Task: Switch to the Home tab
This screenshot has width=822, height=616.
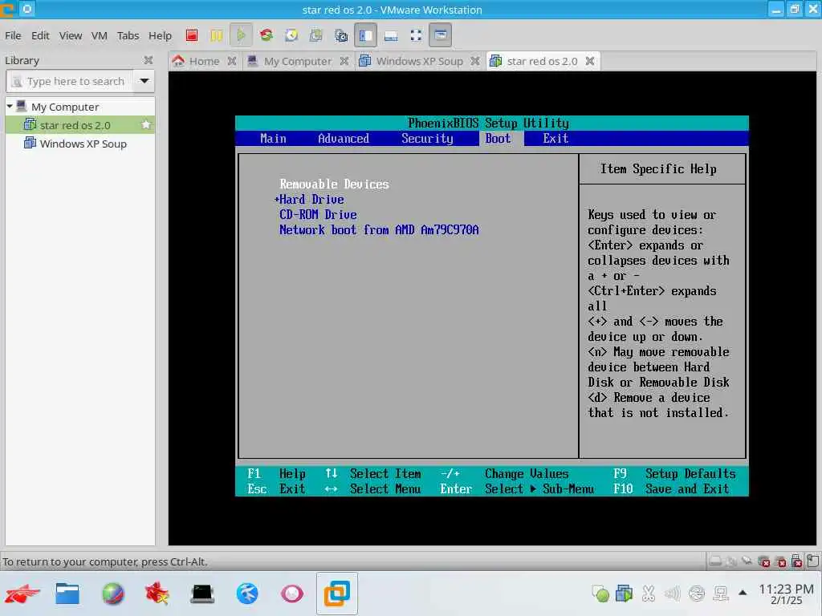Action: [203, 61]
